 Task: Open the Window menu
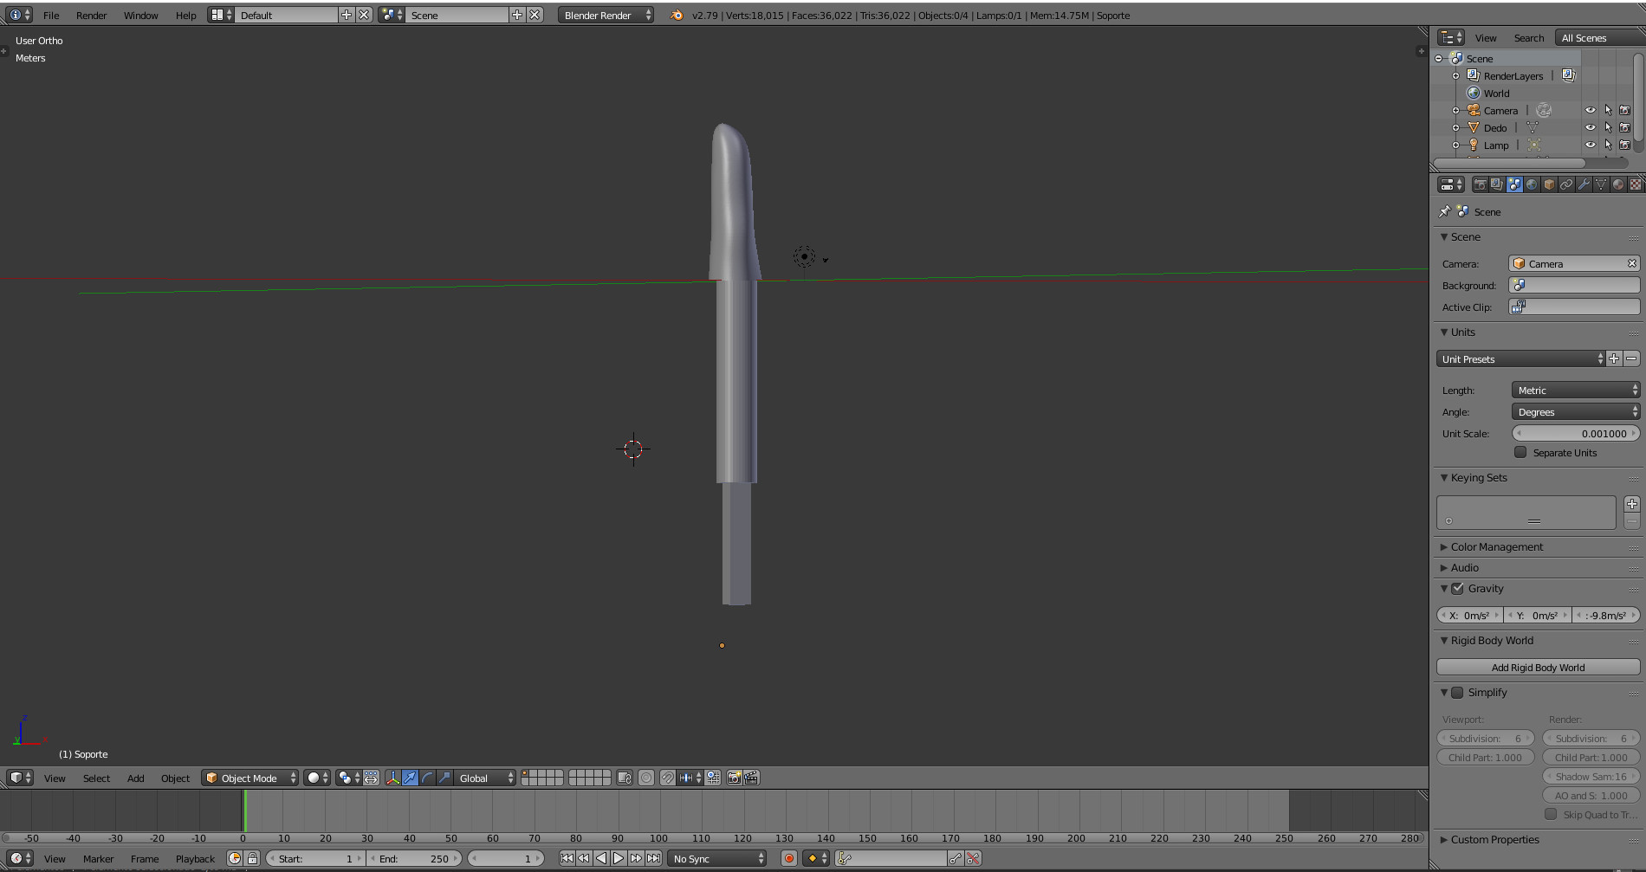(x=140, y=15)
